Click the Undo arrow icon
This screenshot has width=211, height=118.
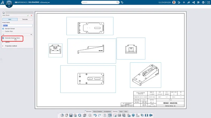point(95,115)
